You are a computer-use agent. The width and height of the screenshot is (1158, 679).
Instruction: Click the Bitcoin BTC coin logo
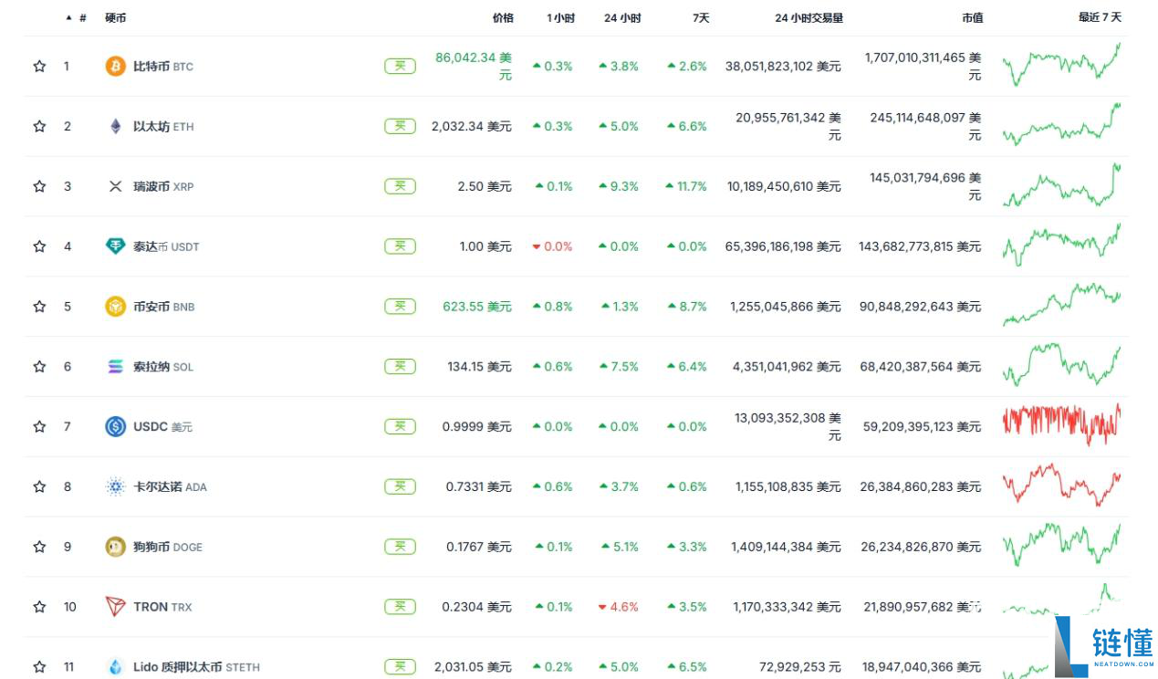point(115,66)
